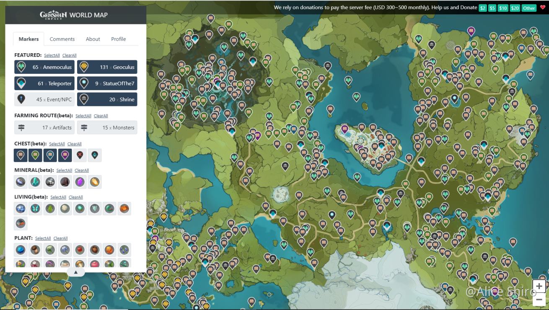Select the green frog Living icon
The width and height of the screenshot is (549, 310).
50,209
